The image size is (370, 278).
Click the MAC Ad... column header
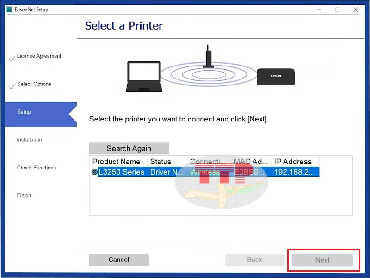251,162
